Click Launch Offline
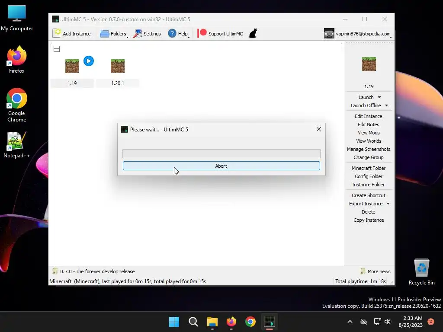 pyautogui.click(x=366, y=105)
